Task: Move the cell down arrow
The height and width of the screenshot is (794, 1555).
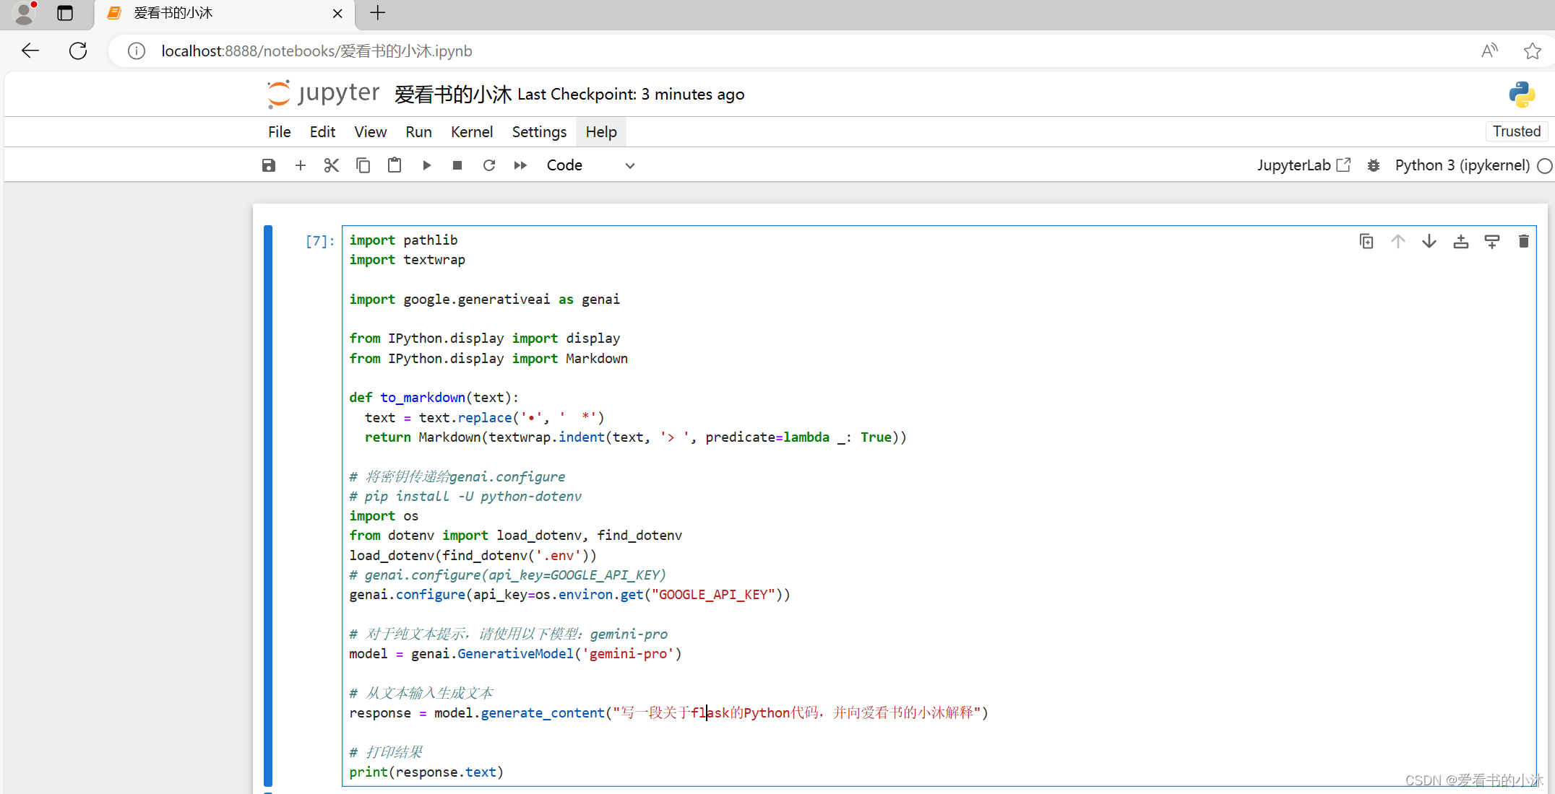Action: (1429, 241)
